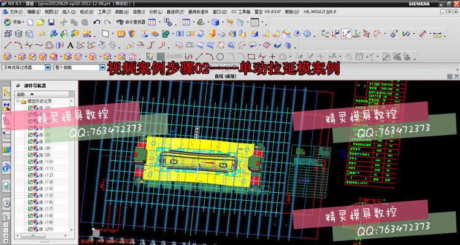Image resolution: width=460 pixels, height=245 pixels.
Task: Collapse the 模型历史记录 tree node
Action: pos(17,101)
